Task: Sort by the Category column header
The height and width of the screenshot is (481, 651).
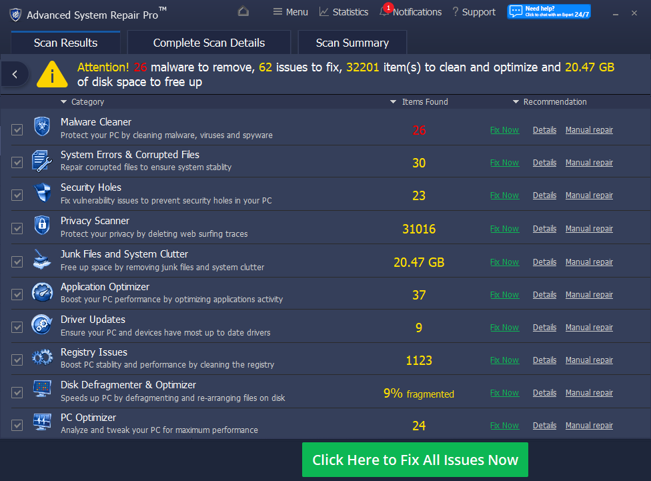Action: (x=82, y=102)
